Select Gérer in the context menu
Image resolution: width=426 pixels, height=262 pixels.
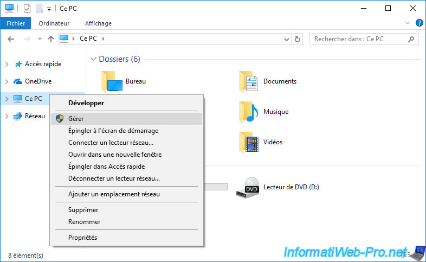[76, 119]
